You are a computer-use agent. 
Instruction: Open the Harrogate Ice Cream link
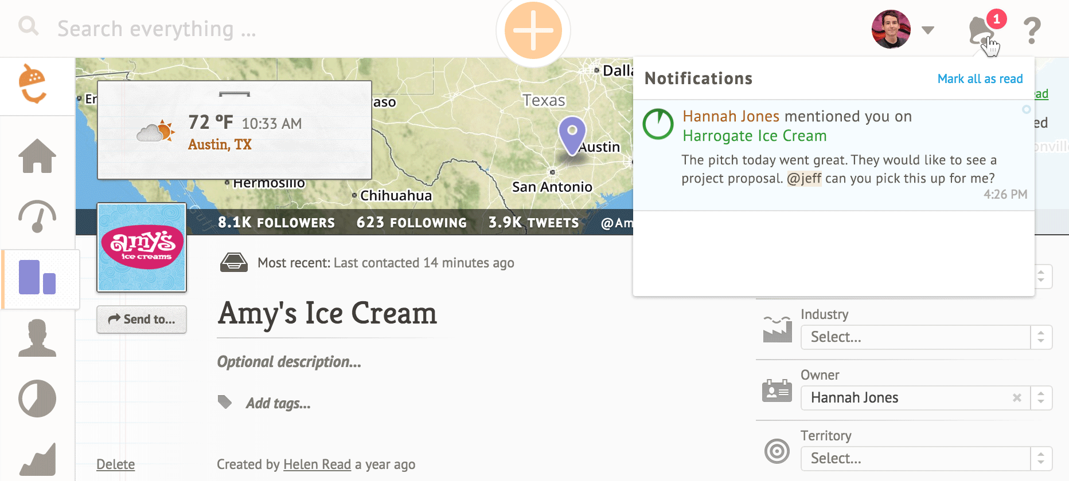point(755,136)
